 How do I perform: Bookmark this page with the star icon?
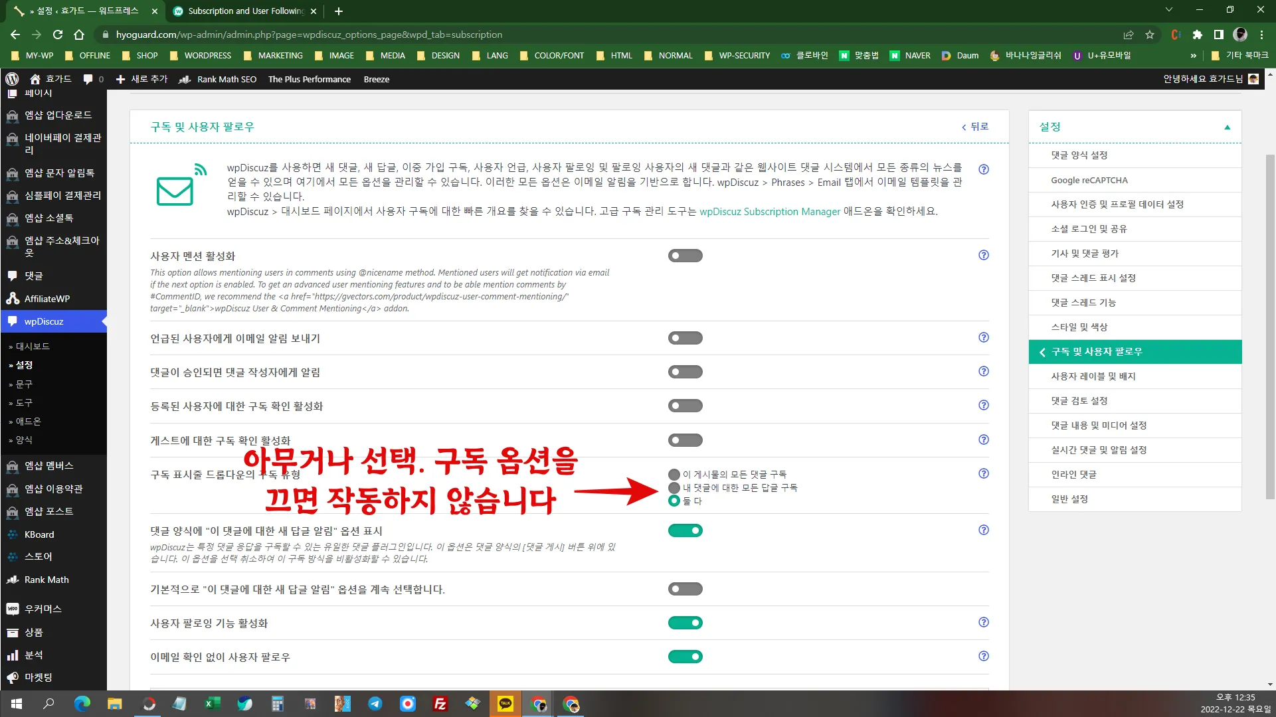[1150, 35]
